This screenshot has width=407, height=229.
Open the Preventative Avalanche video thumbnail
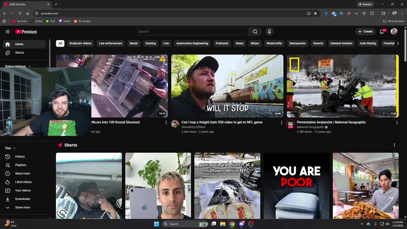pos(343,86)
